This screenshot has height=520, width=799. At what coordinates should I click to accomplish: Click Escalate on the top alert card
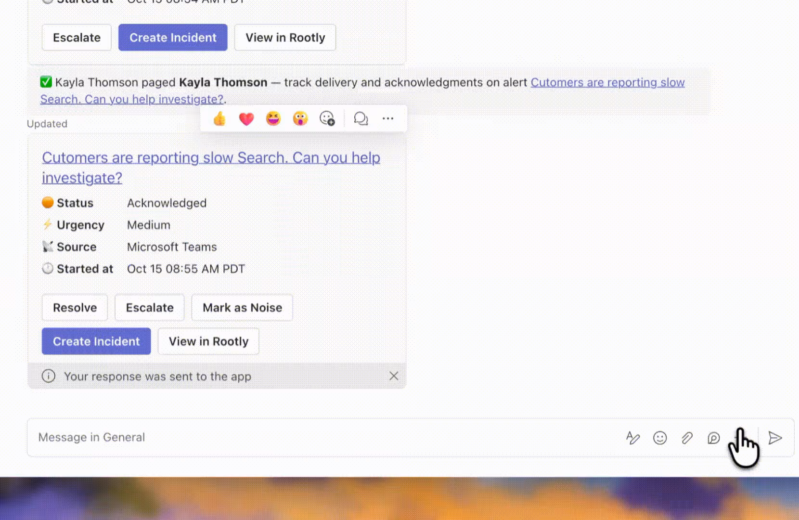(x=77, y=38)
